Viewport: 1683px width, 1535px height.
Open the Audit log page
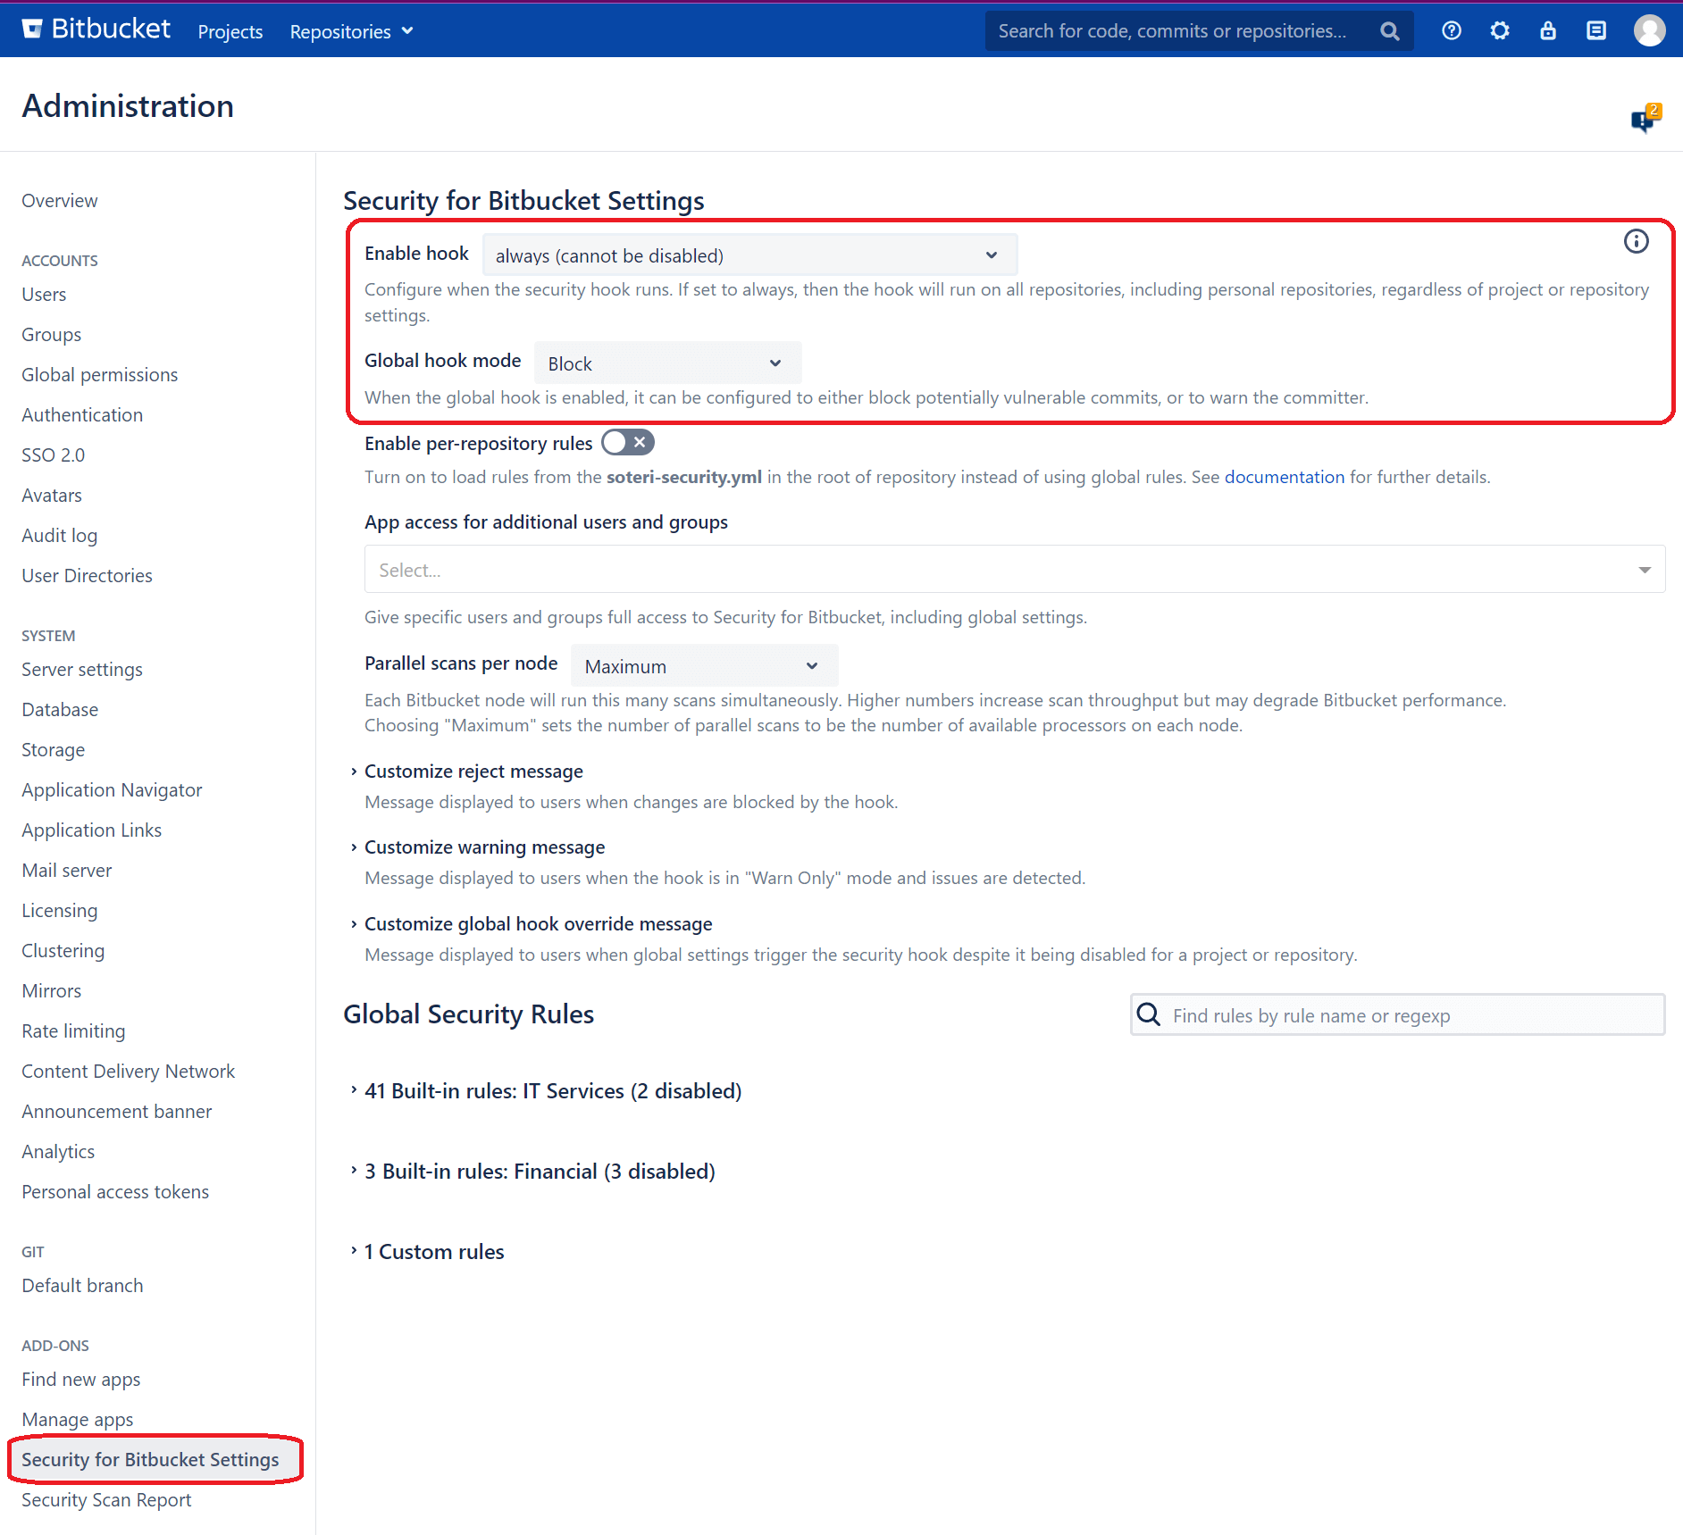coord(59,536)
